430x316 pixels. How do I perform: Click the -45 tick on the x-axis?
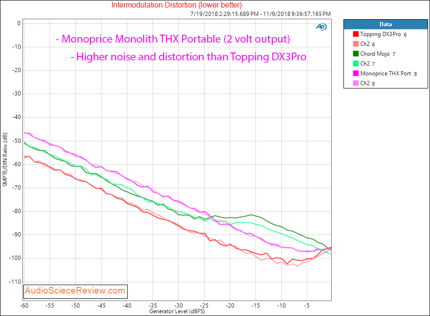101,306
